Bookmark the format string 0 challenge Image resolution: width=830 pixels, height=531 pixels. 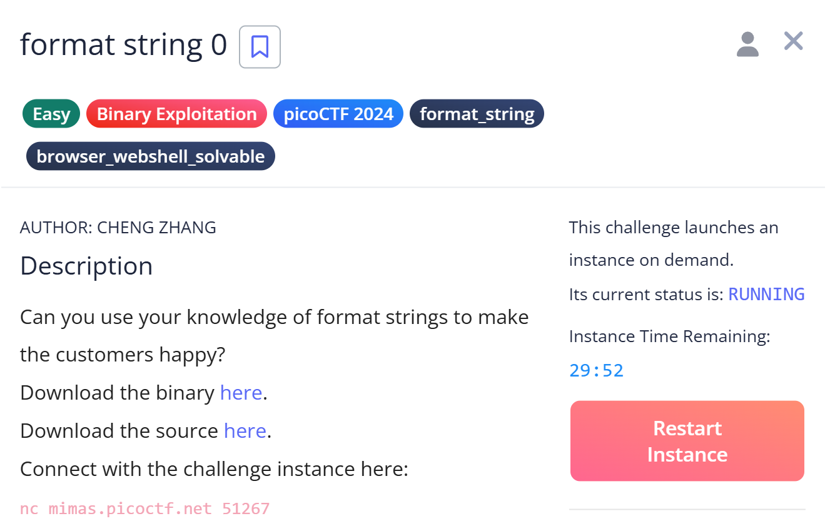[260, 46]
